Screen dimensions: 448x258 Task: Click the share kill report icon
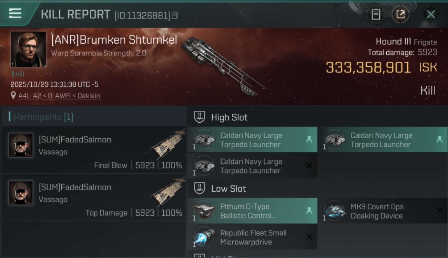pos(400,14)
